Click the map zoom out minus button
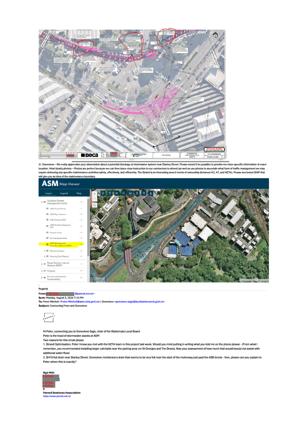The width and height of the screenshot is (306, 433). 95,199
